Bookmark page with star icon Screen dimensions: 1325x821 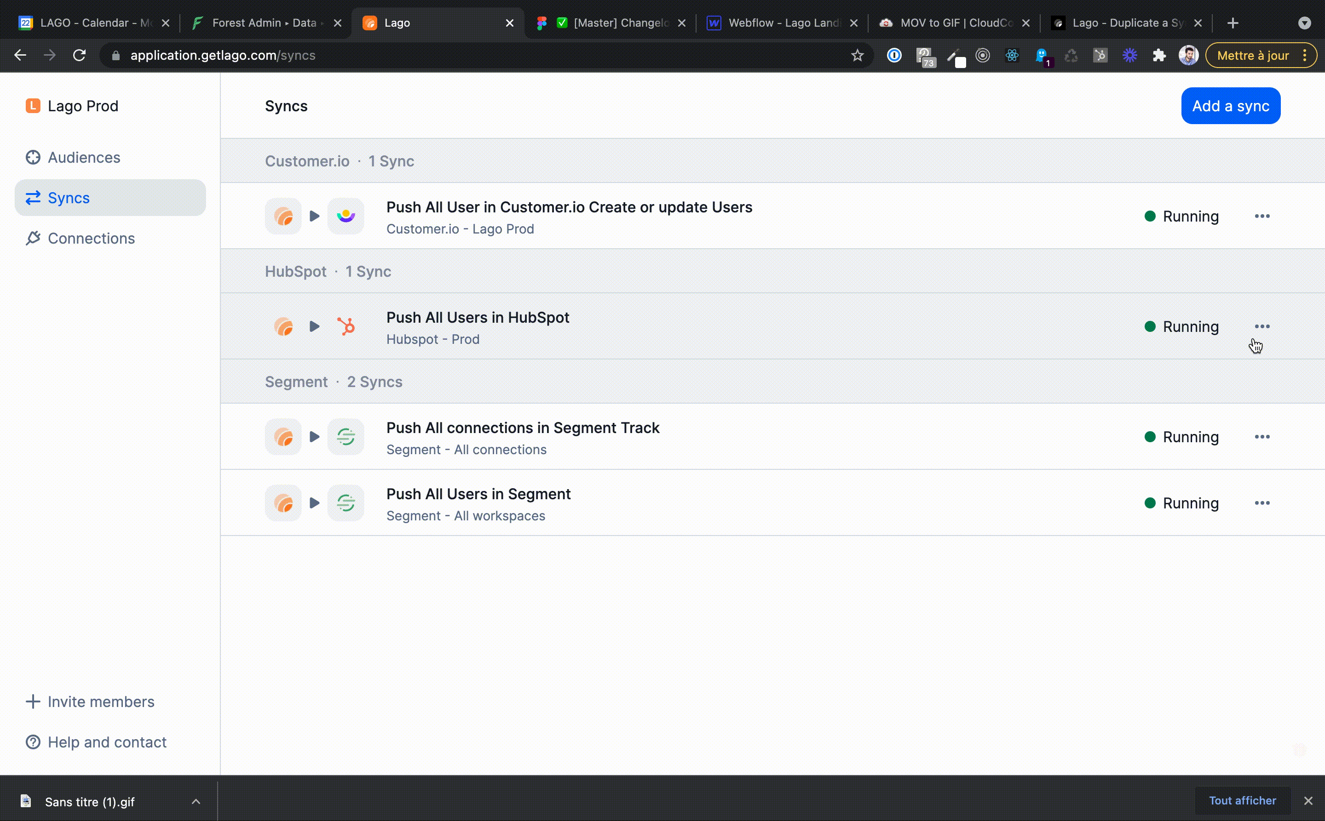click(857, 55)
